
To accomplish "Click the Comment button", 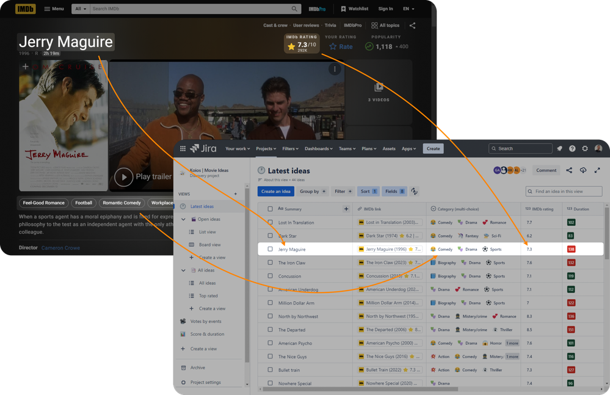I will (x=546, y=170).
